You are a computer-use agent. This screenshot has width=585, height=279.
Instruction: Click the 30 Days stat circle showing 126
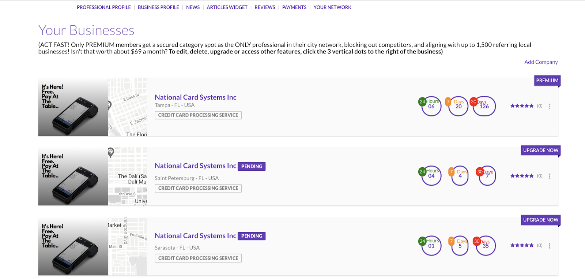[483, 106]
